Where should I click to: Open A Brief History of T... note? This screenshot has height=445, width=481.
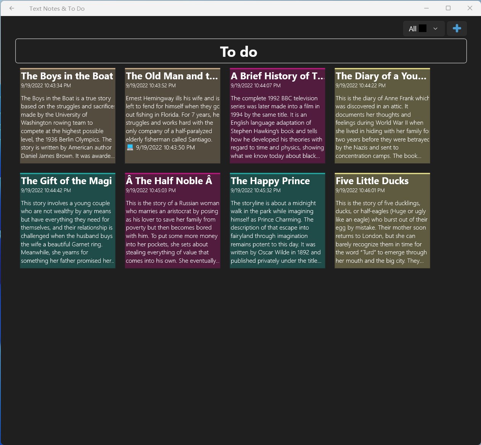[x=277, y=116]
